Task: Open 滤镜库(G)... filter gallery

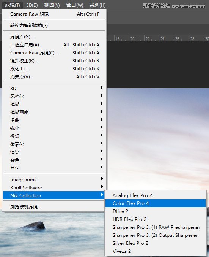Action: pyautogui.click(x=54, y=37)
